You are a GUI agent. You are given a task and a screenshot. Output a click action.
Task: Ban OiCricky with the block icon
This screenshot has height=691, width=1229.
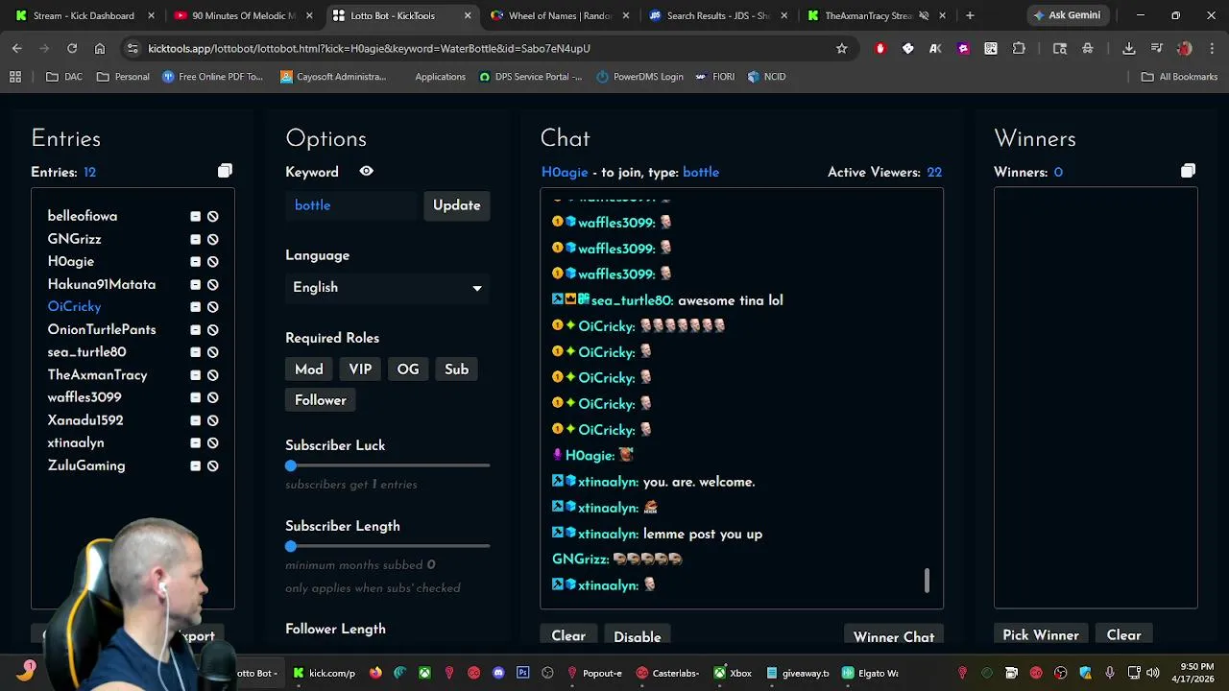click(213, 307)
